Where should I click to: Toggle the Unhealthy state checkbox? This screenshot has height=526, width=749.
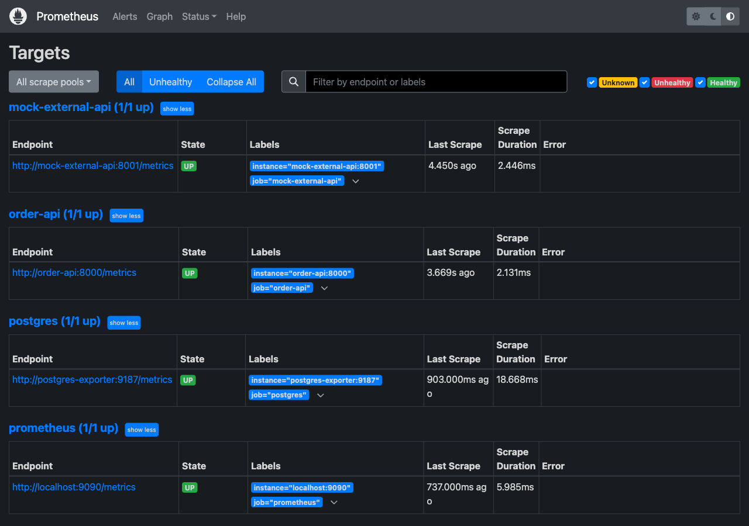click(x=645, y=82)
